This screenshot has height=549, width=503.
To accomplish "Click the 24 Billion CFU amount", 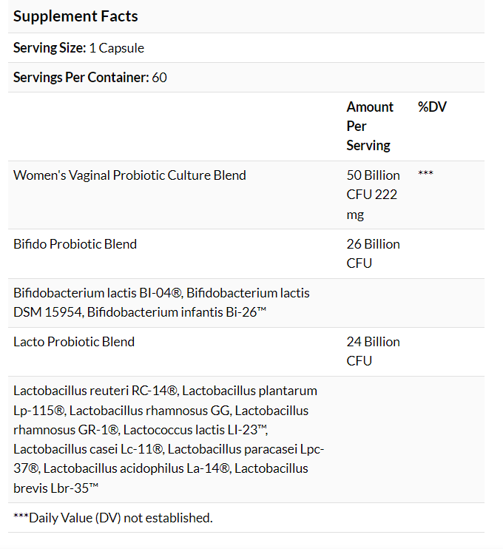I will click(x=373, y=351).
